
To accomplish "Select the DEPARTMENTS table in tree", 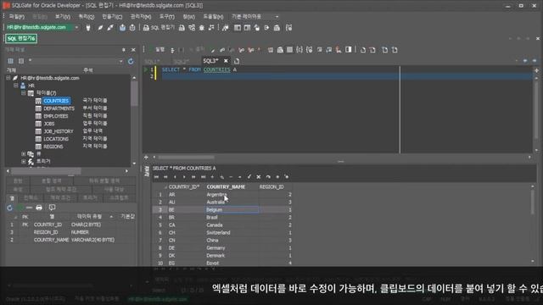I will (59, 108).
